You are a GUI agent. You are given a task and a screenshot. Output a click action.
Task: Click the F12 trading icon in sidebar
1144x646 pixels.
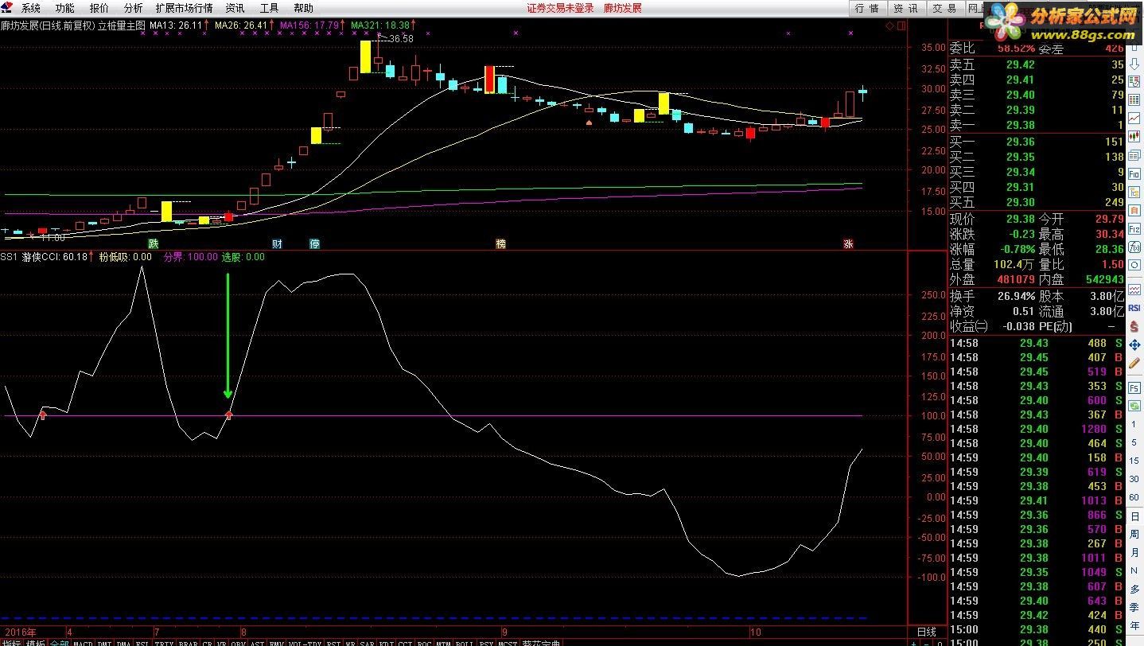pos(1135,229)
